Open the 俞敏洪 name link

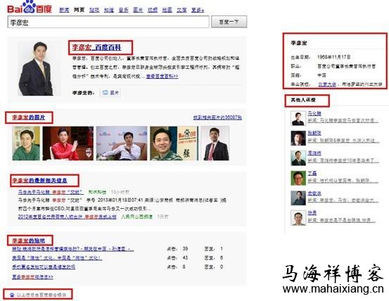[x=314, y=193]
